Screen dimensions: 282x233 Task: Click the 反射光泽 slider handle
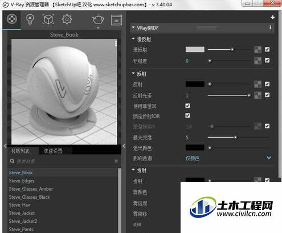click(x=249, y=95)
